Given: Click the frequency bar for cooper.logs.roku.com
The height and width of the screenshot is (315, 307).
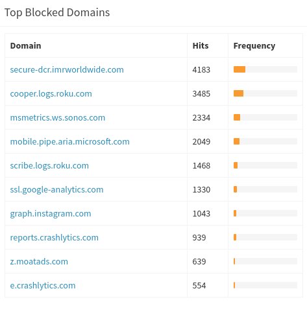Looking at the screenshot, I should [x=265, y=93].
